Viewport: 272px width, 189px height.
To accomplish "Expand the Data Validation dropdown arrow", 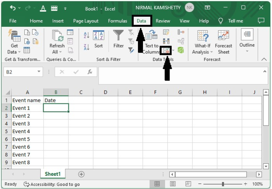I will point(173,51).
